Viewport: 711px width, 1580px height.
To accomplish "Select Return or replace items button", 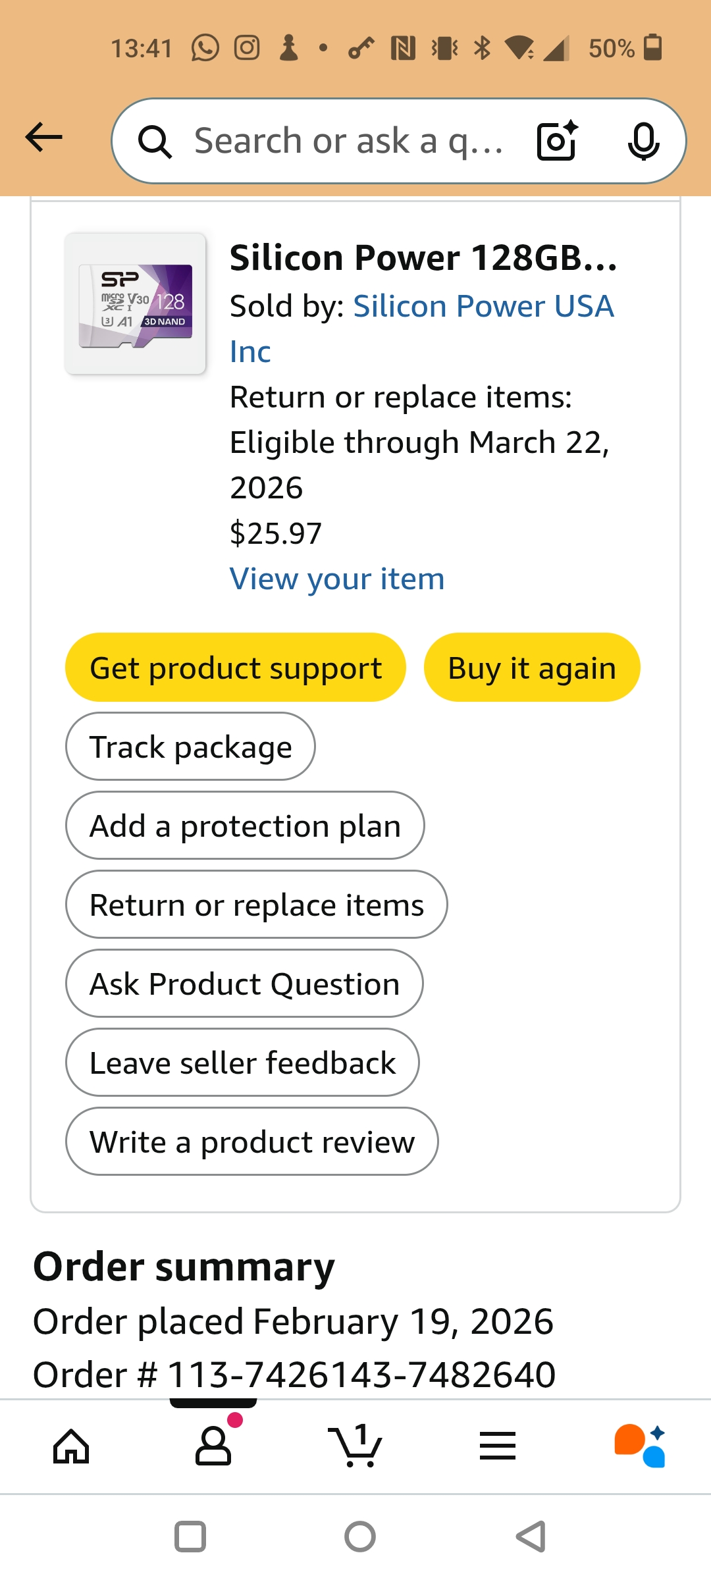I will (x=256, y=905).
